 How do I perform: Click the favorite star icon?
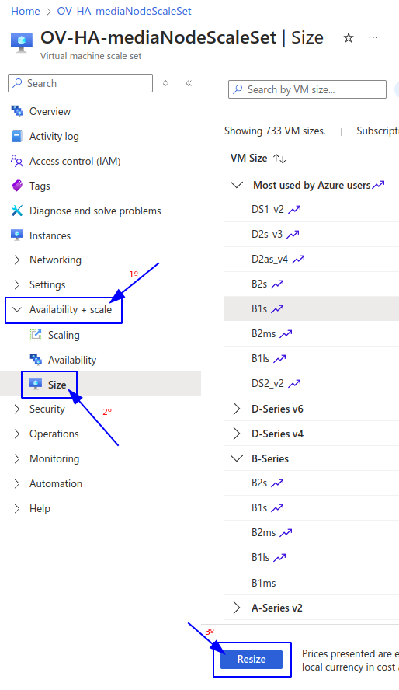point(349,38)
